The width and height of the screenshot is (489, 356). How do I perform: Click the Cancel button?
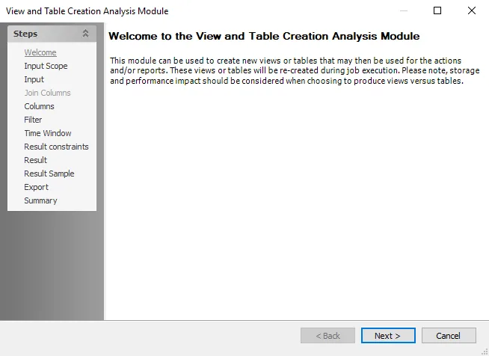click(449, 335)
